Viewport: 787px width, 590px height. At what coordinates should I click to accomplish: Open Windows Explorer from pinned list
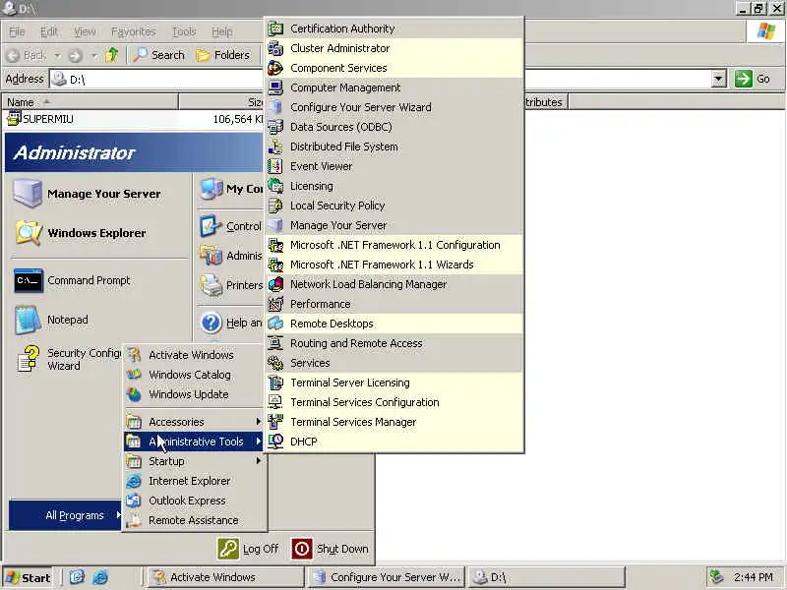point(99,233)
